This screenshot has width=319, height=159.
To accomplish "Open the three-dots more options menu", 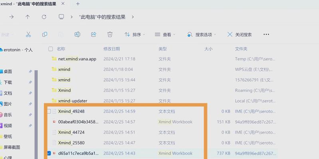I will 266,35.
